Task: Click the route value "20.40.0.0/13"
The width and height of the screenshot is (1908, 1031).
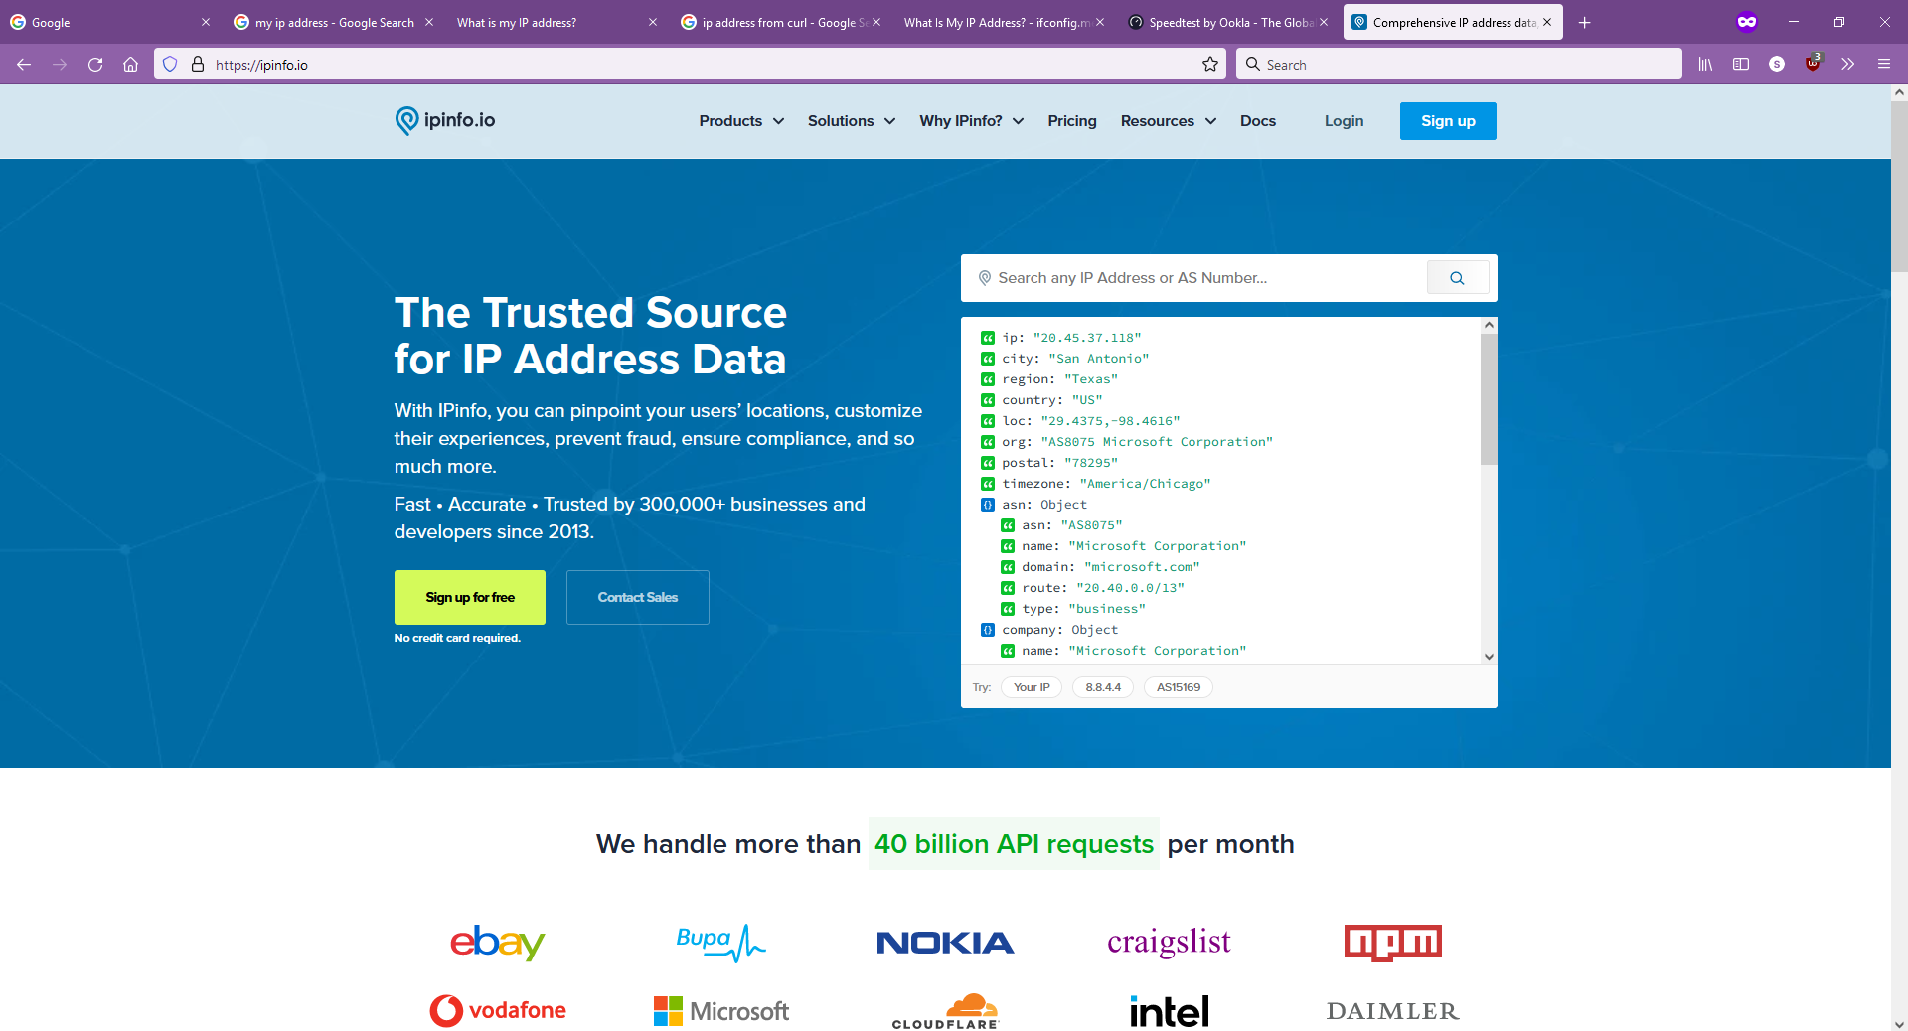Action: pos(1130,588)
